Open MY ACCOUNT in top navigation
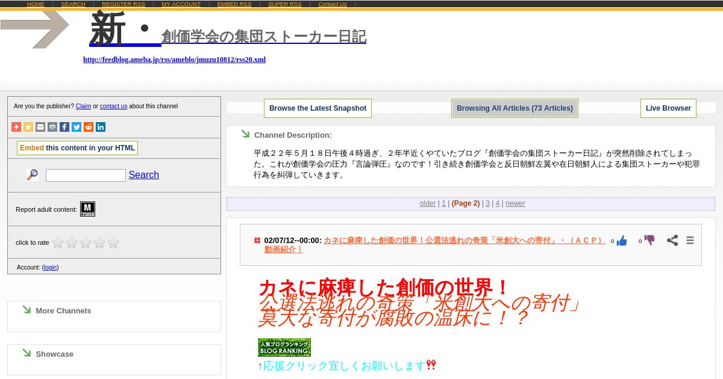The image size is (723, 379). [181, 4]
